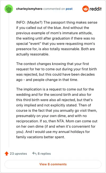
Task: Click the paragraph starting 'INFO: (Maybe?)'
Action: [x=57, y=38]
